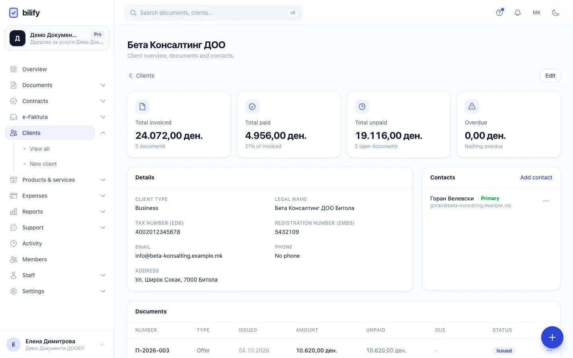Click the Activity clock icon in sidebar

click(14, 243)
